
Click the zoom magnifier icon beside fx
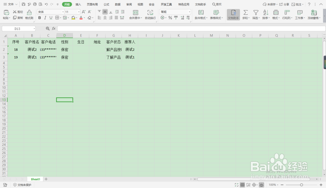(48, 28)
